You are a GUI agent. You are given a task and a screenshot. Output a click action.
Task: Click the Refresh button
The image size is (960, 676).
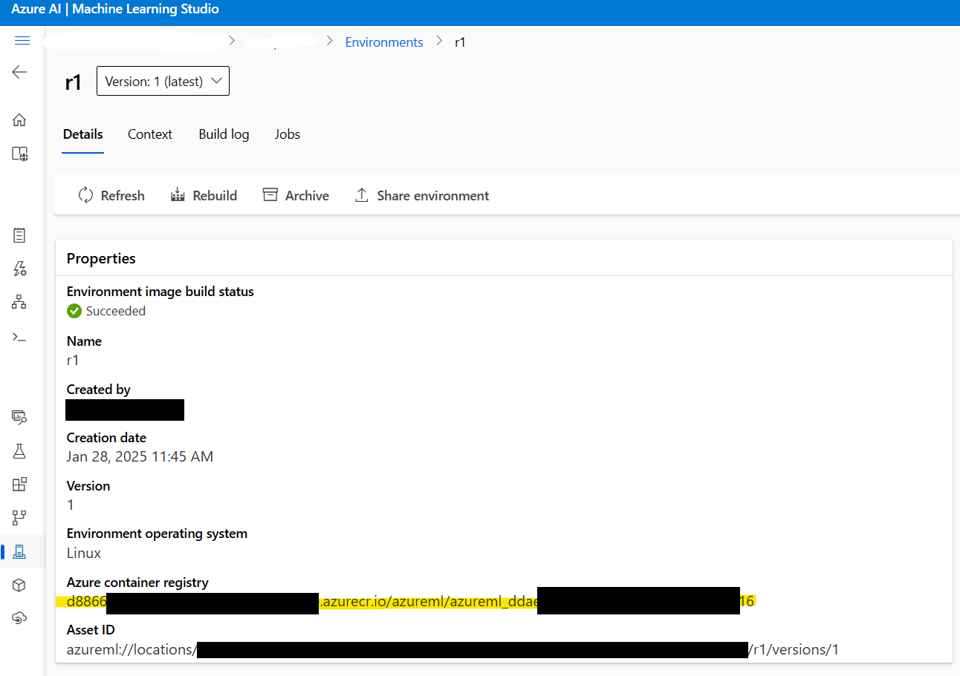[111, 195]
